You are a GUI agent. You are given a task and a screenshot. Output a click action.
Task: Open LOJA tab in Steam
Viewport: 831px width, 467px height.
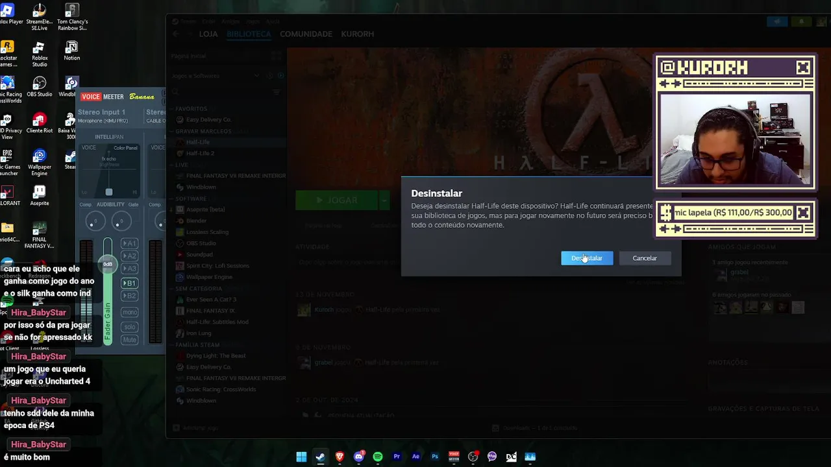pyautogui.click(x=208, y=34)
